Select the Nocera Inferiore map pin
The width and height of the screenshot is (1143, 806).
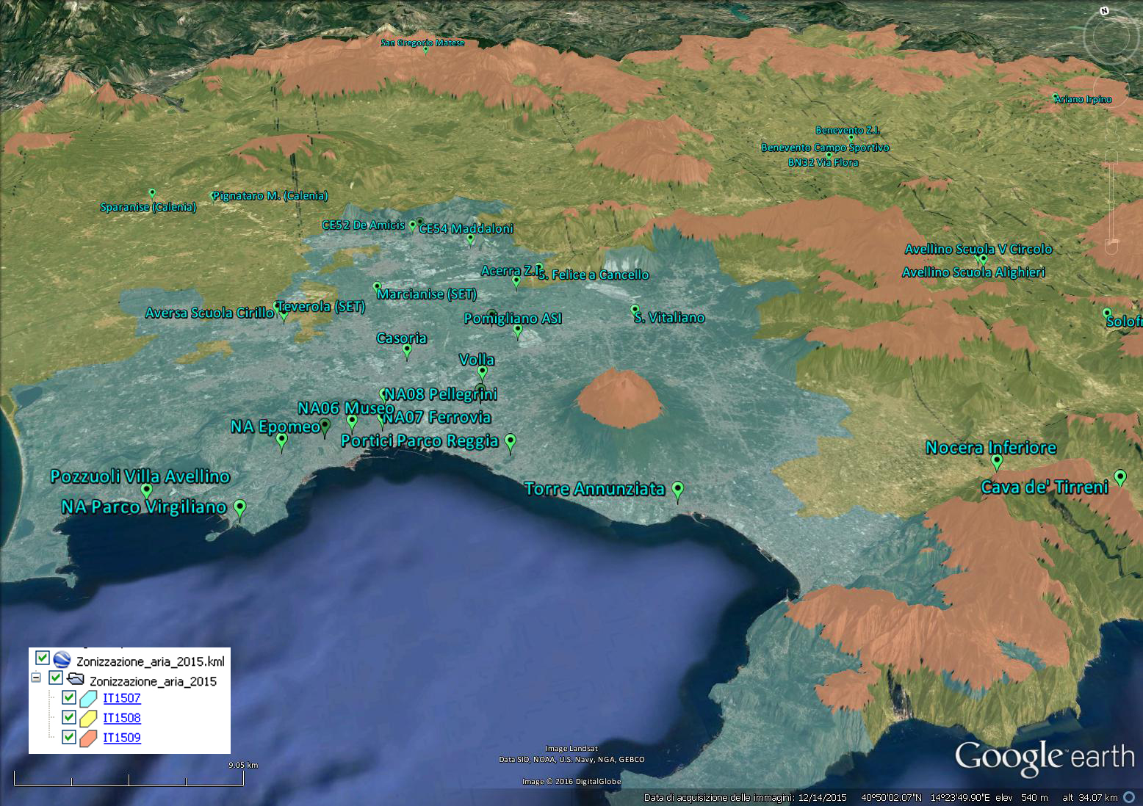(x=997, y=462)
